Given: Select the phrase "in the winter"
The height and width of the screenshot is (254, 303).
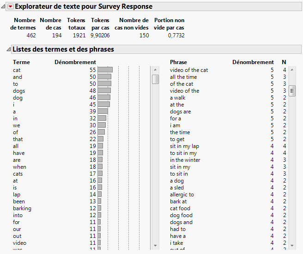Looking at the screenshot, I should (x=185, y=160).
